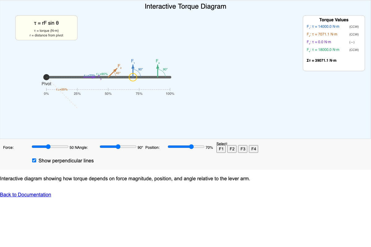Open the Back to Documentation link
The height and width of the screenshot is (247, 371).
point(26,195)
